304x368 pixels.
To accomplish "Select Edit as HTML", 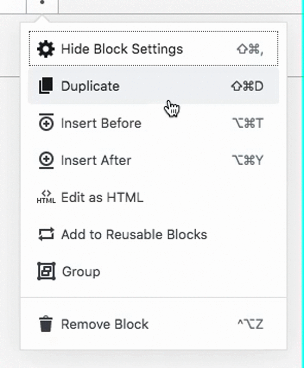I will click(x=102, y=197).
